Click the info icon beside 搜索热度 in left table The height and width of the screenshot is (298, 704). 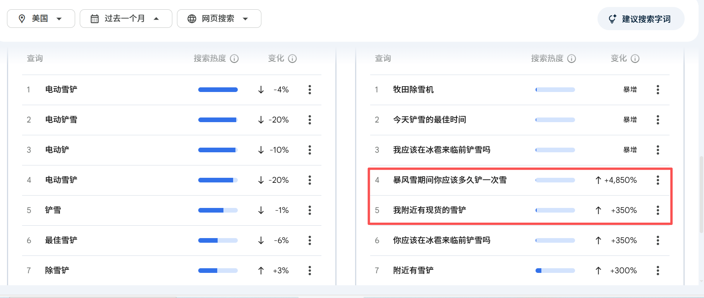pos(234,59)
